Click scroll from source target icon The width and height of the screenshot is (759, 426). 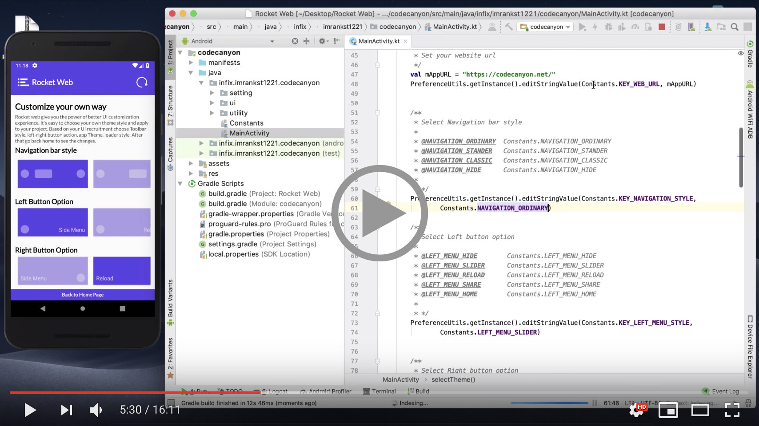point(295,41)
